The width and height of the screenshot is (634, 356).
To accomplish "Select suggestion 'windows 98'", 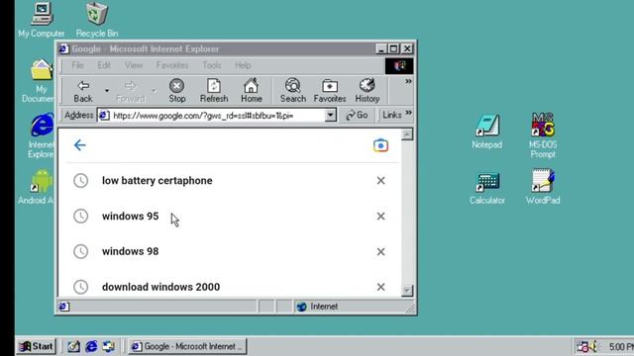I will pyautogui.click(x=130, y=251).
